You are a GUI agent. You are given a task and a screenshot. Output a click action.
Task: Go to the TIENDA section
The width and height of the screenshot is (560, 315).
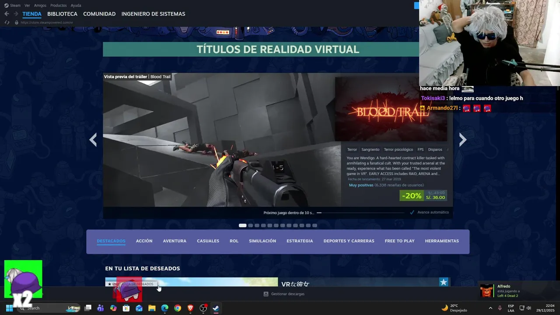coord(32,14)
